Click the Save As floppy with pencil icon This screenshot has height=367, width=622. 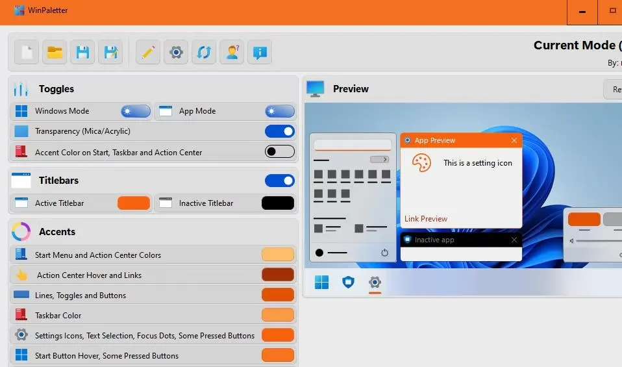click(110, 52)
